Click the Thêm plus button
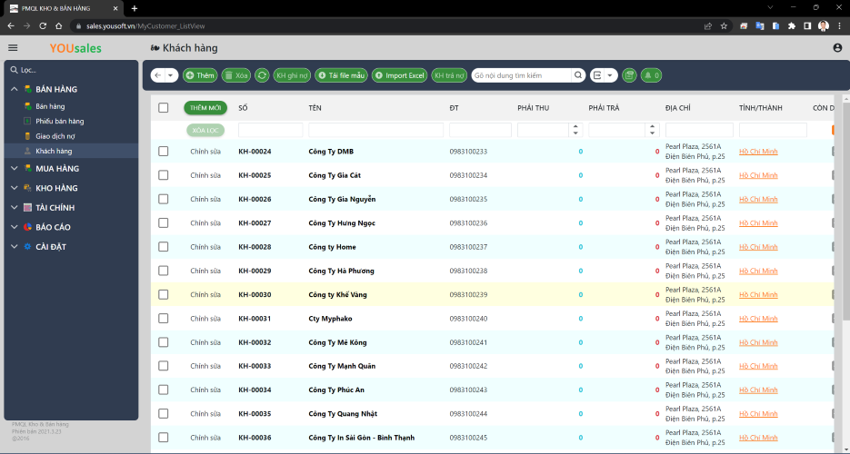Viewport: 850px width, 454px height. tap(200, 75)
